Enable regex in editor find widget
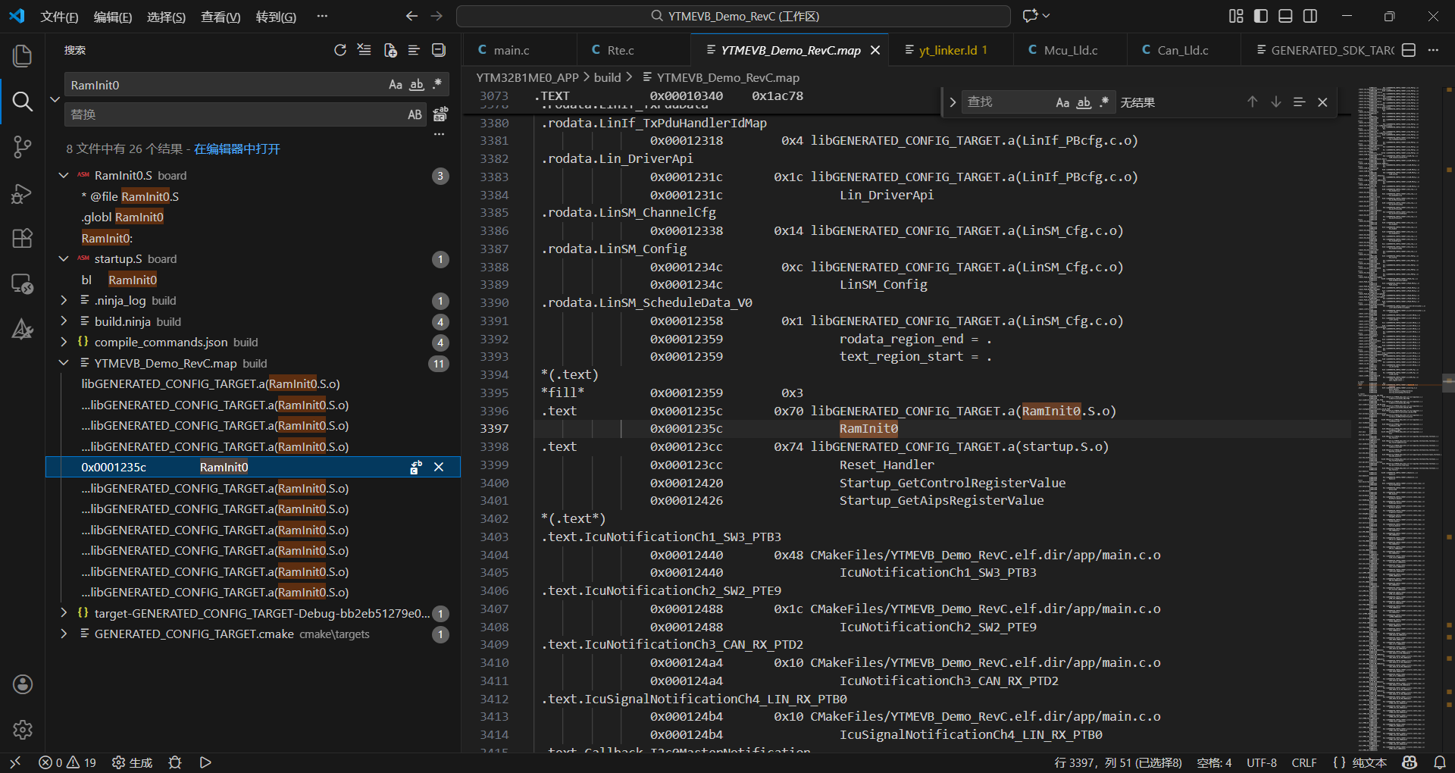This screenshot has width=1455, height=773. [x=1104, y=102]
